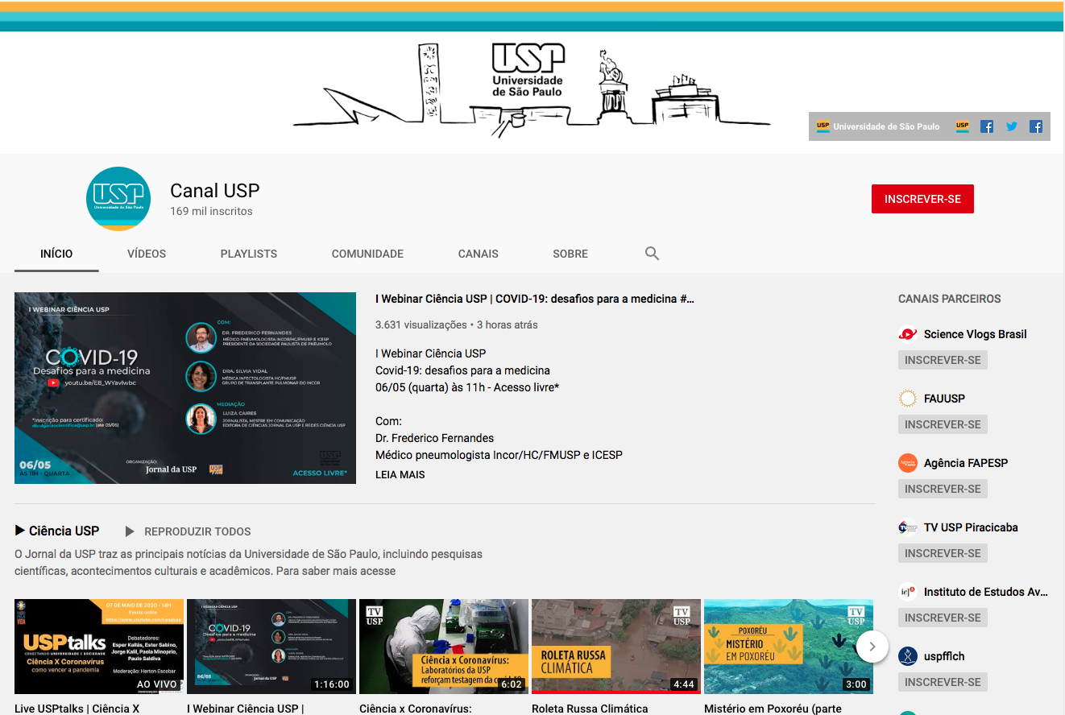Advance the video shelf with the next arrow
Viewport: 1065px width, 715px height.
coord(872,646)
